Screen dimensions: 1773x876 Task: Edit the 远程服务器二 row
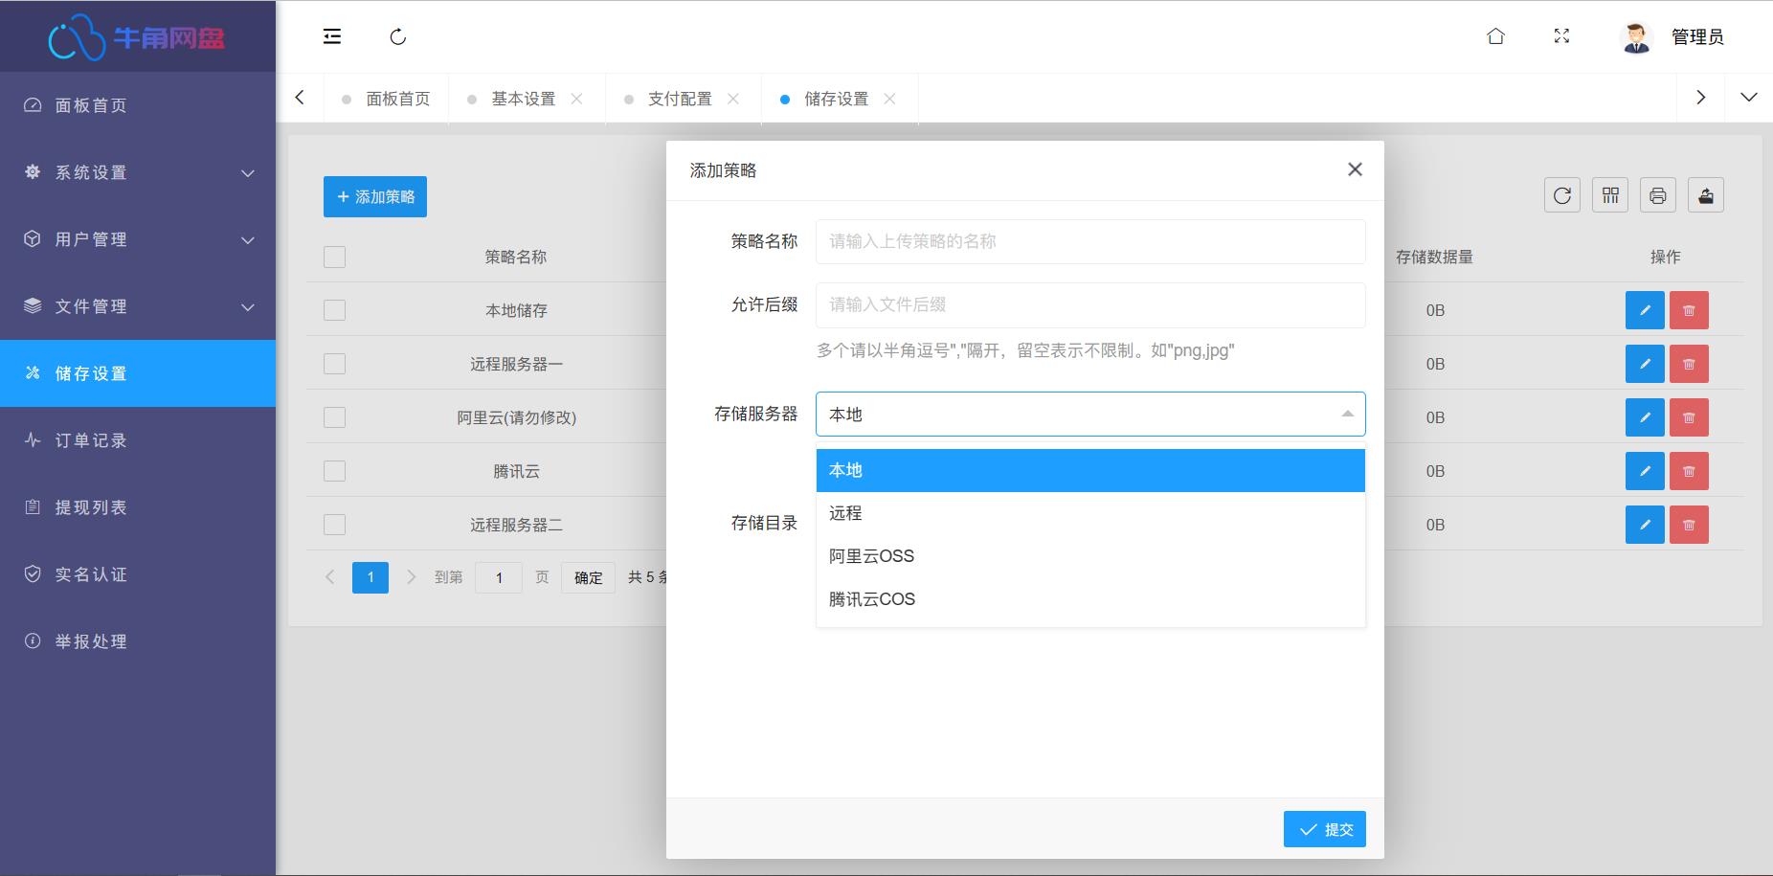(x=1645, y=525)
